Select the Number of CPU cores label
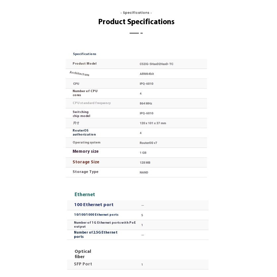The image size is (277, 277). [x=85, y=93]
